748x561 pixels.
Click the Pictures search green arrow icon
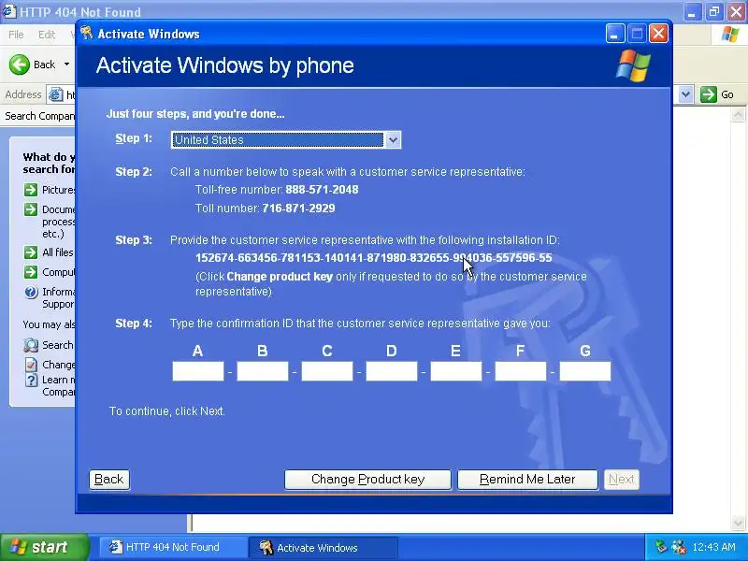point(31,190)
